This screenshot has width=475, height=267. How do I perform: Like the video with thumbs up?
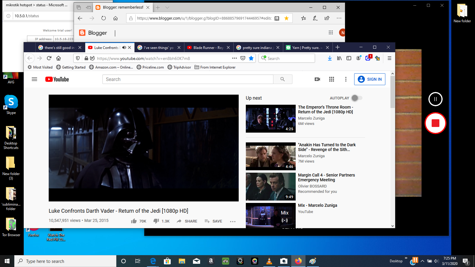[134, 221]
